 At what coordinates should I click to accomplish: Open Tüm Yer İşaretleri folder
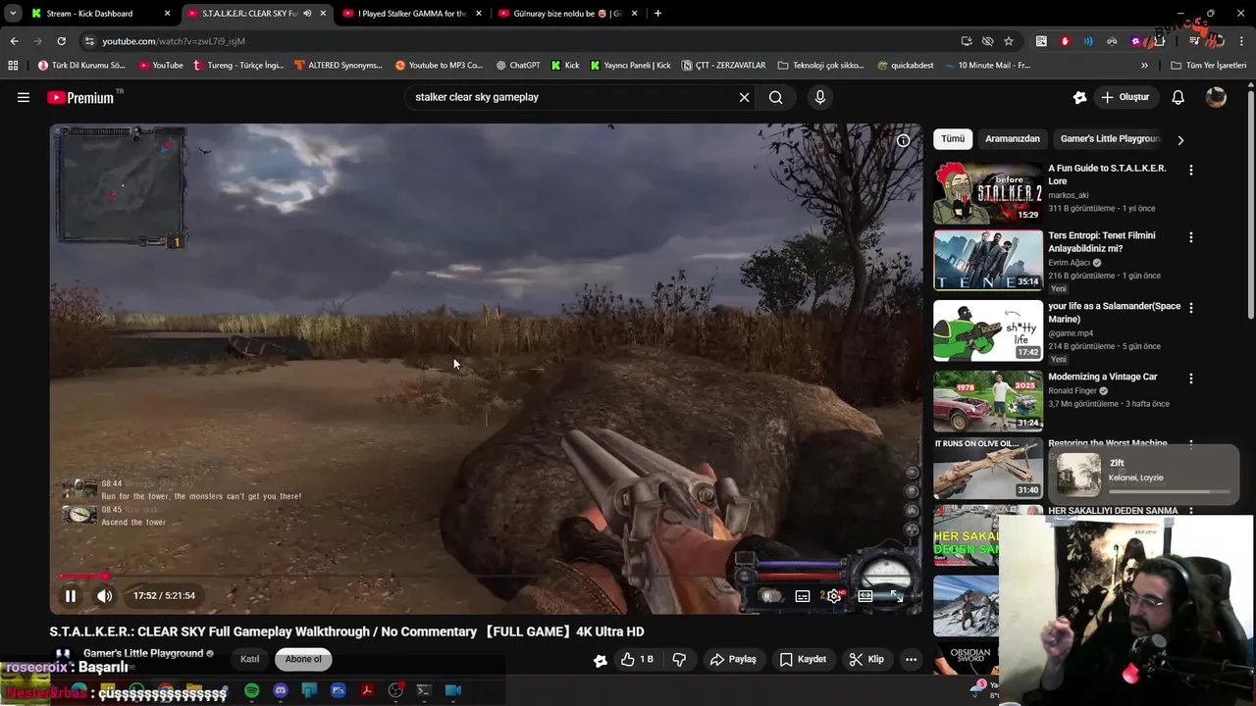click(1208, 66)
